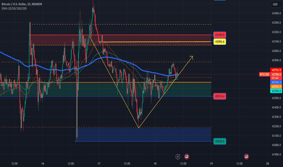The image size is (283, 167).
Task: Click the 41900.0 price axis label
Action: 276,155
